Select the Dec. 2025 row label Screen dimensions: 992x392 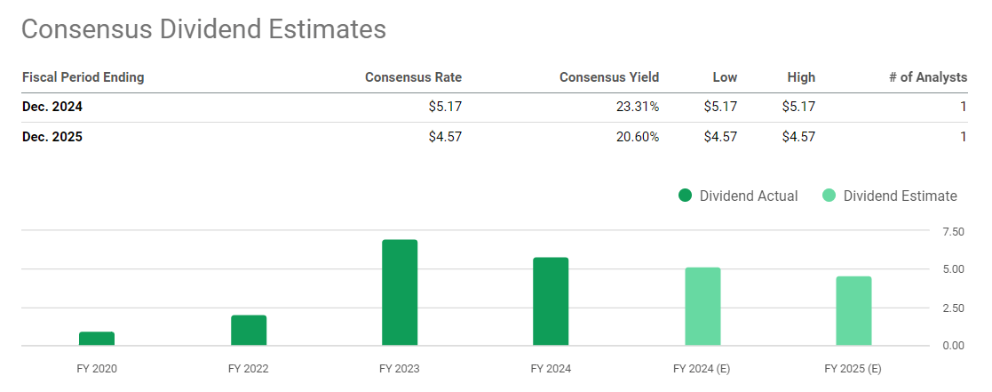coord(52,137)
